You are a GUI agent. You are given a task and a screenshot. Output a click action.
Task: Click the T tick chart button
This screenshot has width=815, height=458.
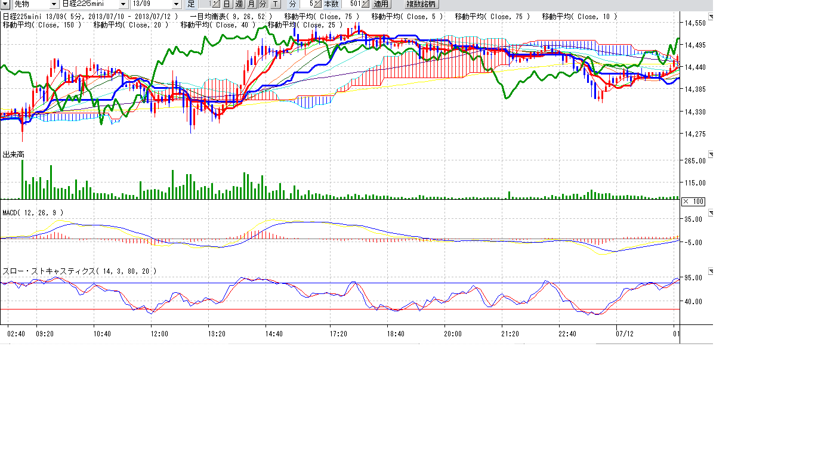275,4
